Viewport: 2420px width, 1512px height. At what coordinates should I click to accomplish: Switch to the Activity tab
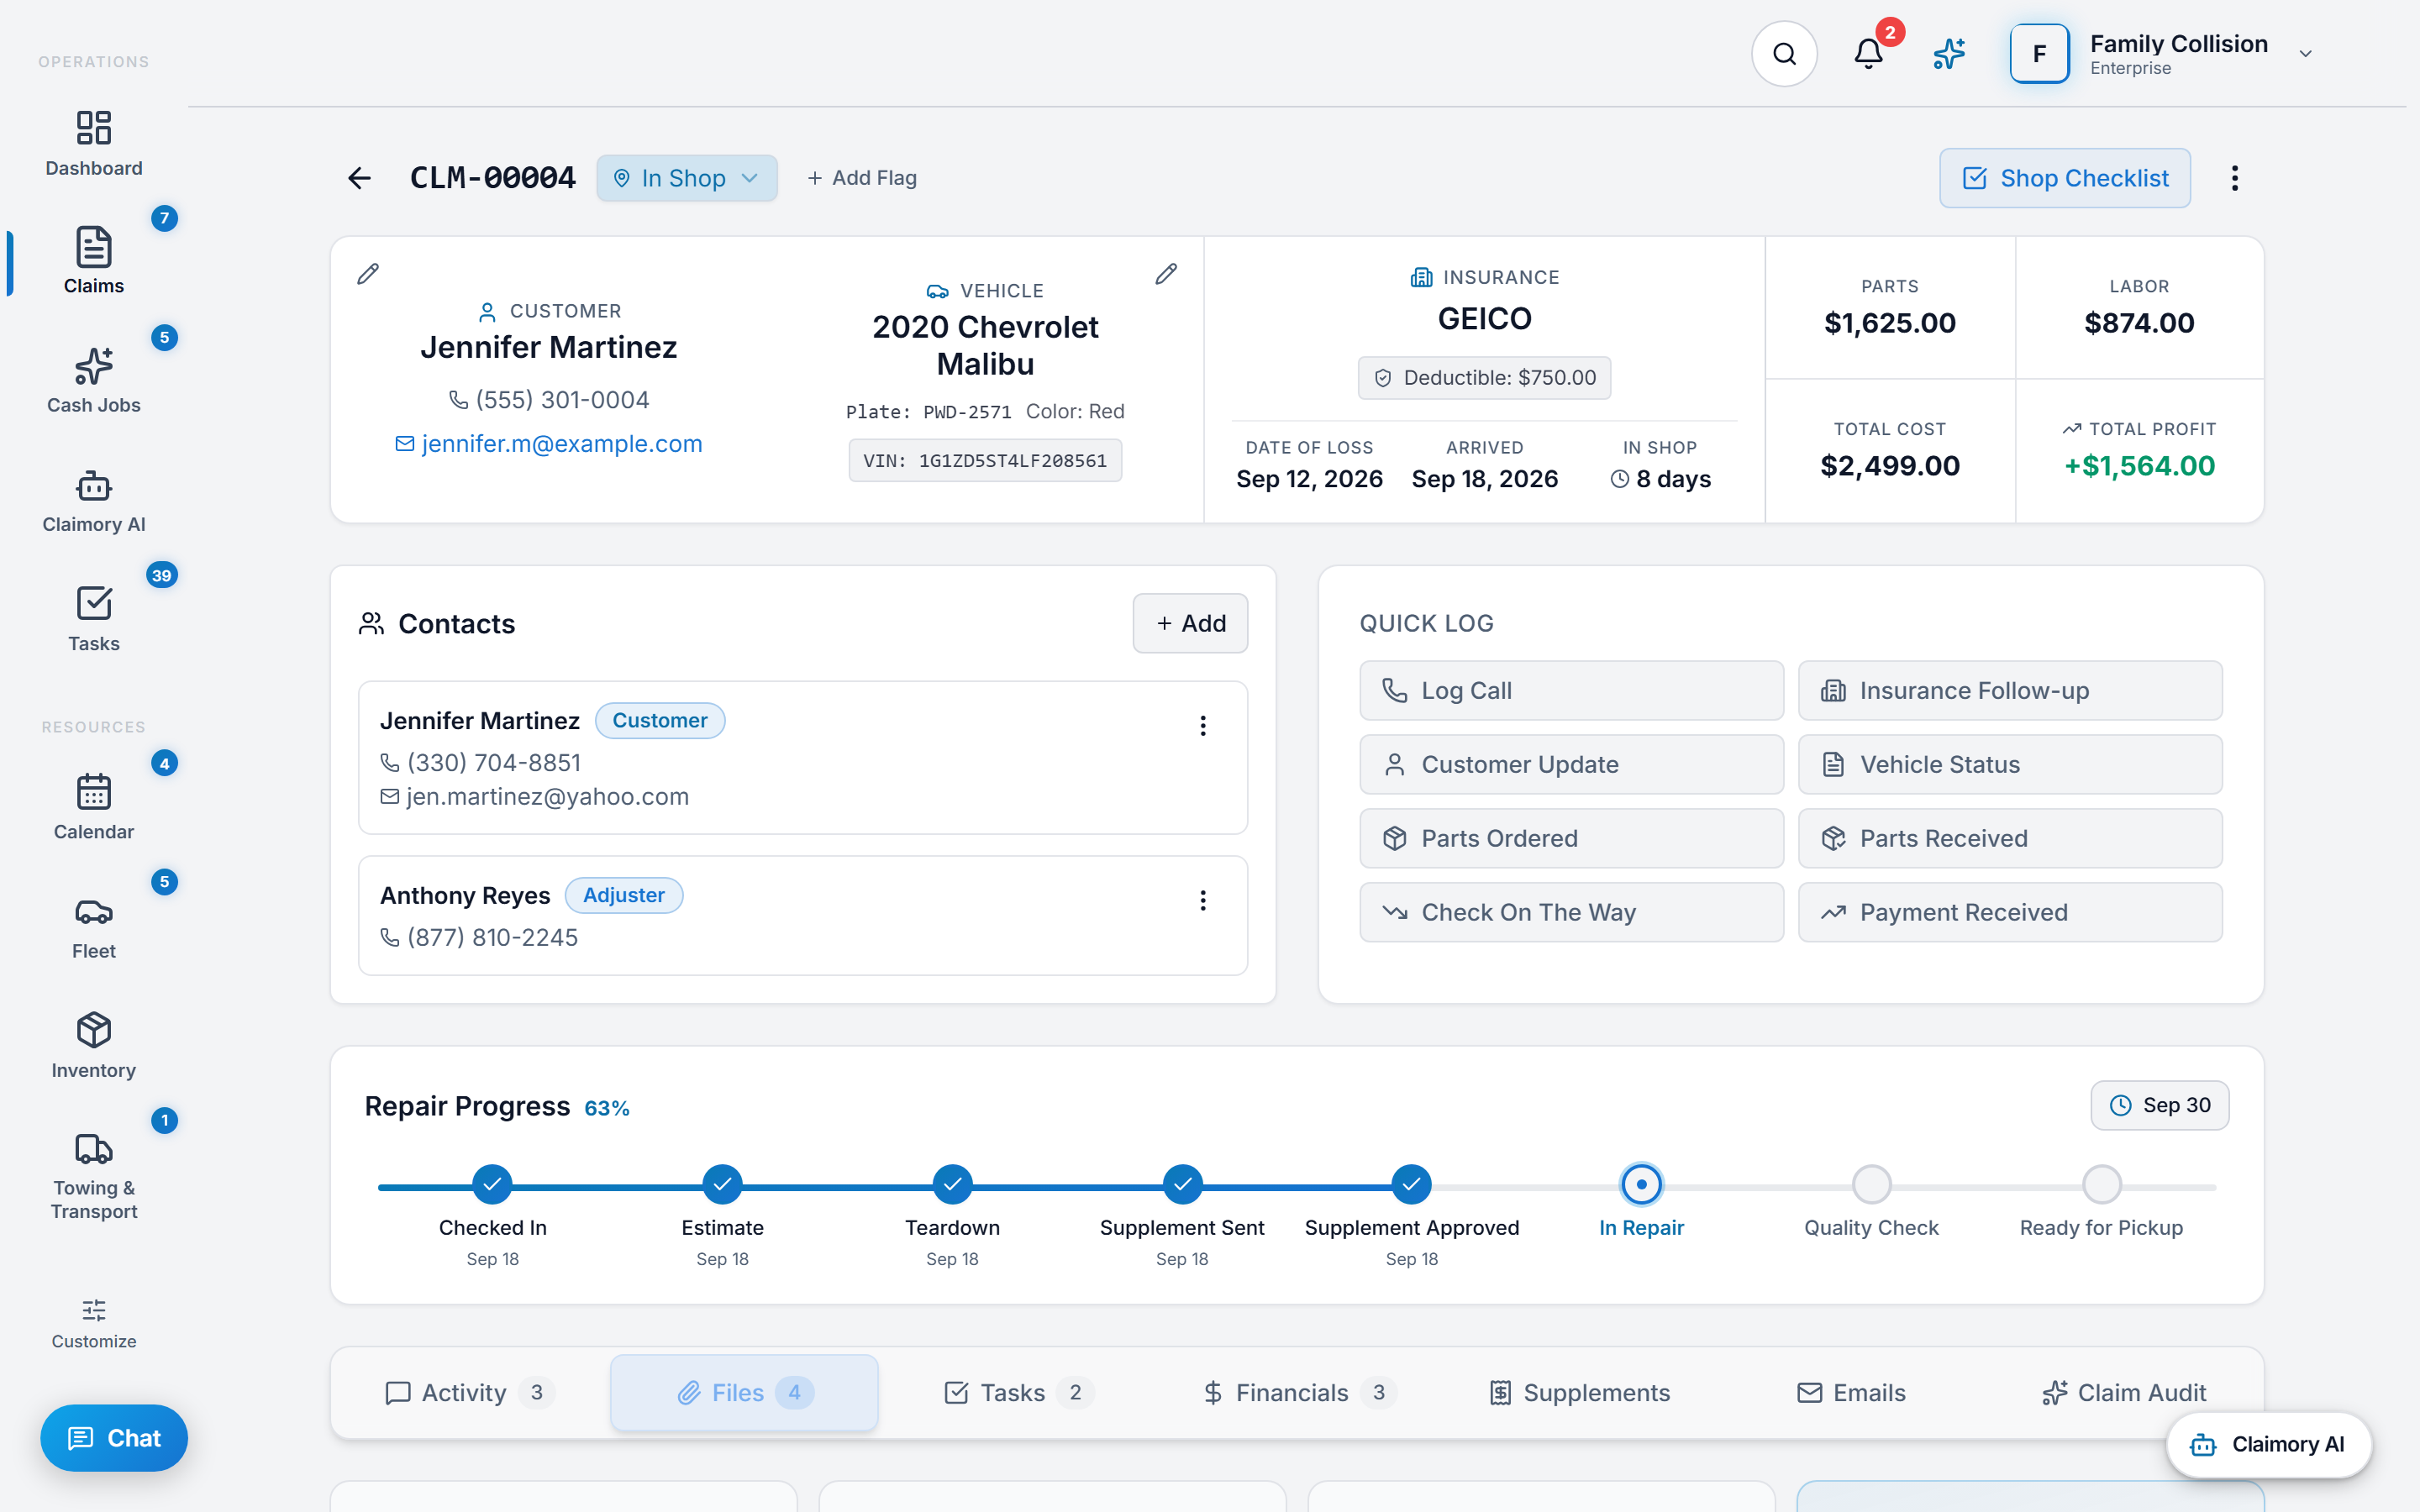[x=470, y=1392]
